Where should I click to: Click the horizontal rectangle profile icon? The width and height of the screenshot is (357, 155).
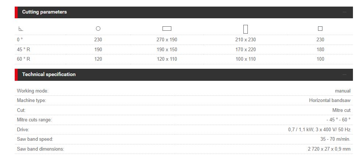(x=167, y=29)
